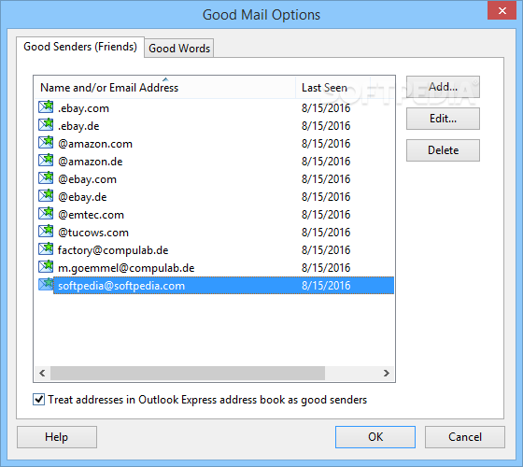523x467 pixels.
Task: Click the mail icon beside @amazon.com
Action: [46, 142]
